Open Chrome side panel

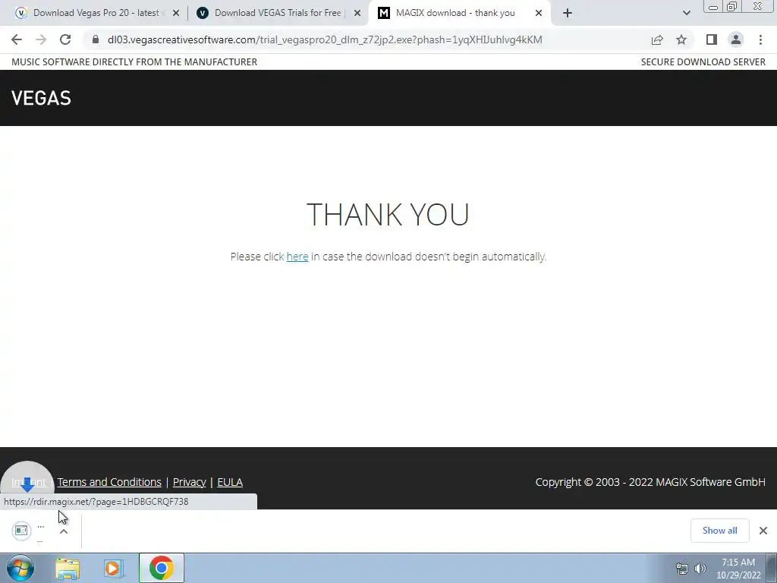[712, 39]
